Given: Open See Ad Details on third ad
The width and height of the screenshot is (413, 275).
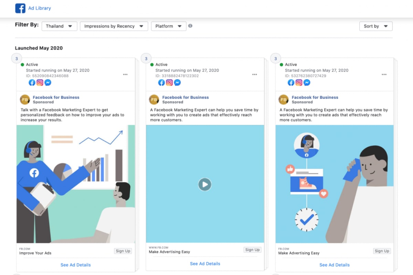Looking at the screenshot, I should click(335, 265).
